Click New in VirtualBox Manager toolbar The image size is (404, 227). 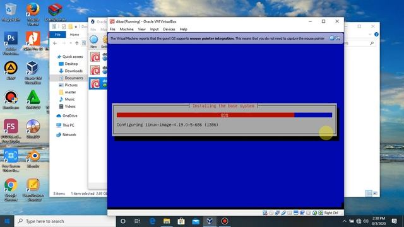pos(94,42)
